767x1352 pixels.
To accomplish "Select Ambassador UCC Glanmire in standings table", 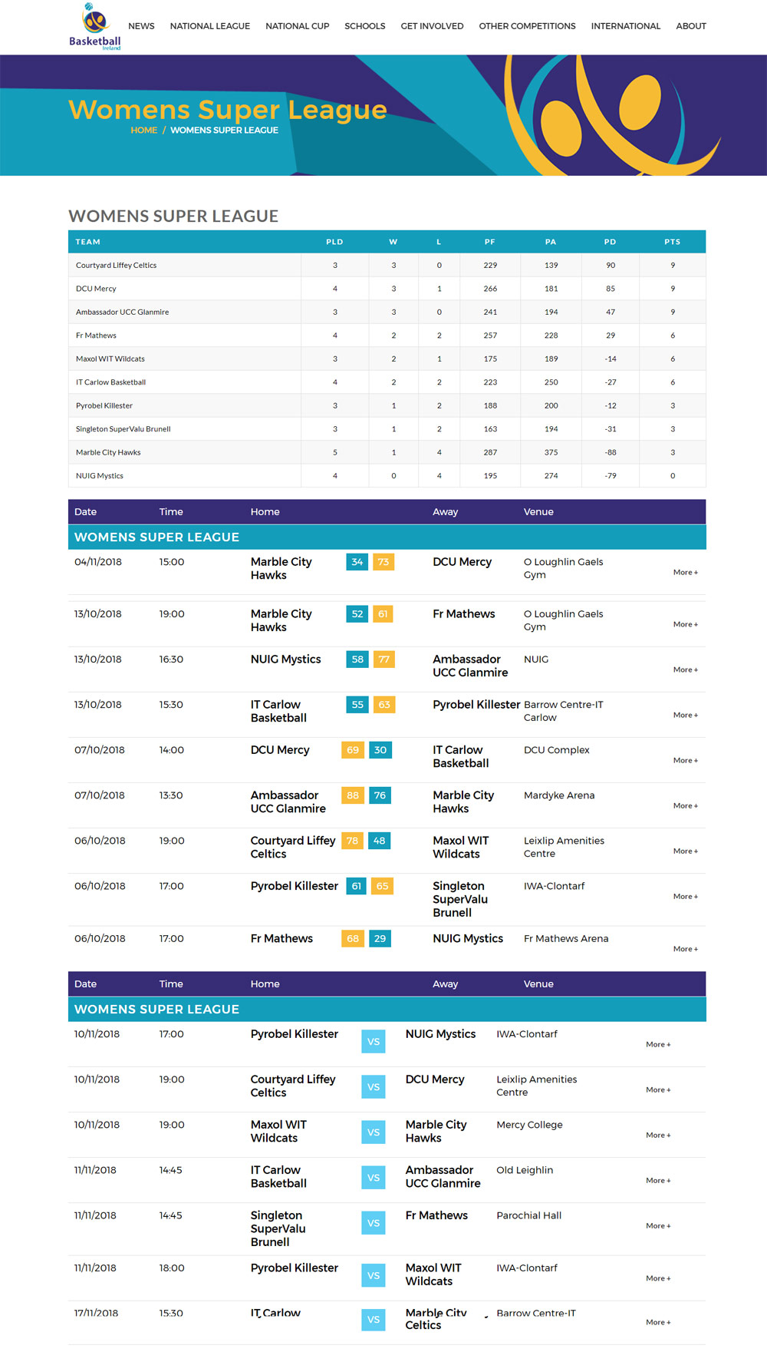I will coord(122,312).
